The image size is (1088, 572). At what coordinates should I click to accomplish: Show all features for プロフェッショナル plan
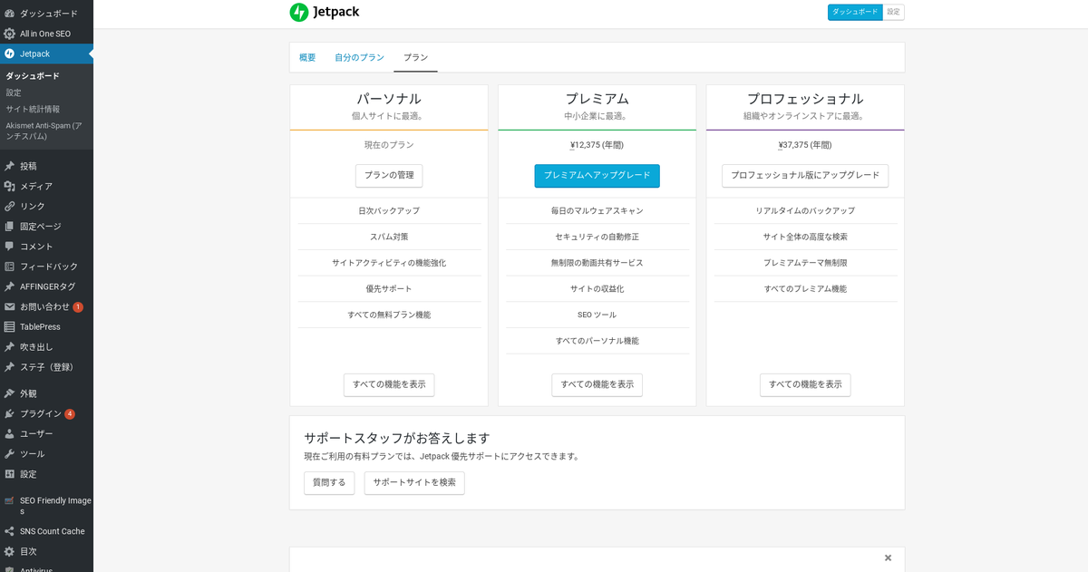(805, 384)
